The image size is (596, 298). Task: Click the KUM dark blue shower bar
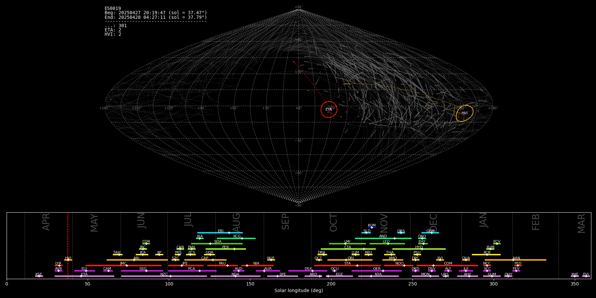(372, 227)
